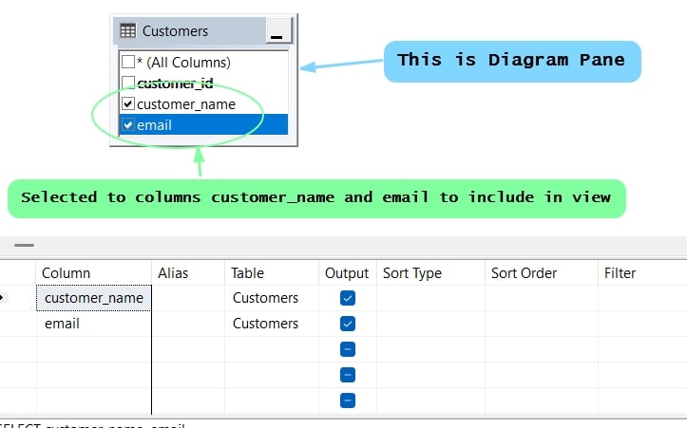The height and width of the screenshot is (428, 687).
Task: Click the pane splitter grip handle
Action: [x=24, y=245]
